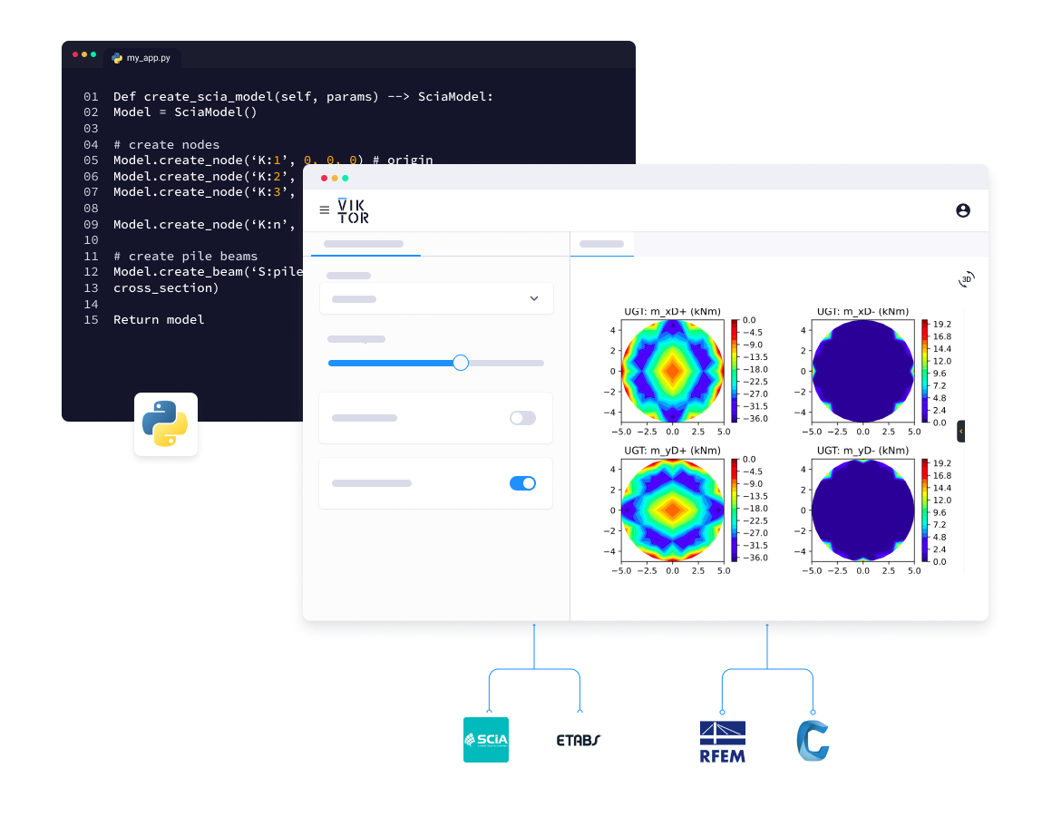The height and width of the screenshot is (826, 1052).
Task: Disable the blue enabled toggle
Action: coord(522,483)
